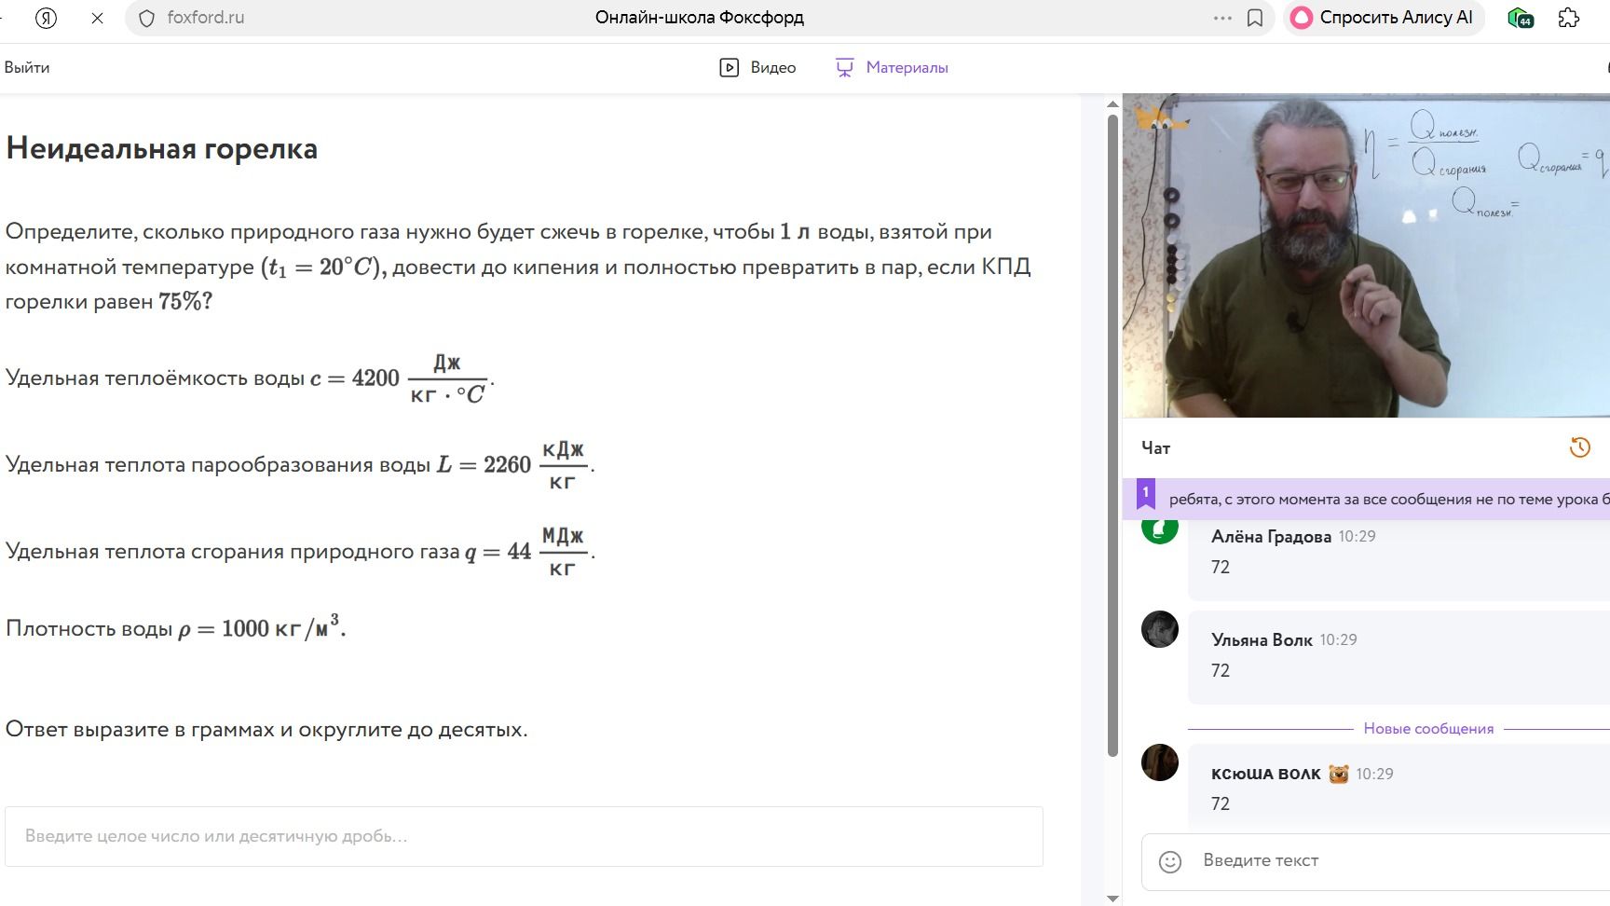Click the Выйти link
1610x906 pixels.
(27, 67)
